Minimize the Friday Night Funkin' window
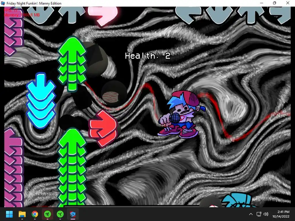The image size is (295, 221). (x=262, y=3)
